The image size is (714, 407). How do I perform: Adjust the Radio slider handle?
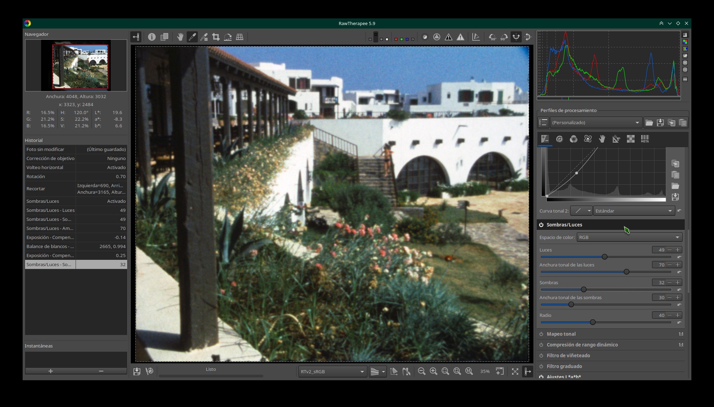coord(593,322)
